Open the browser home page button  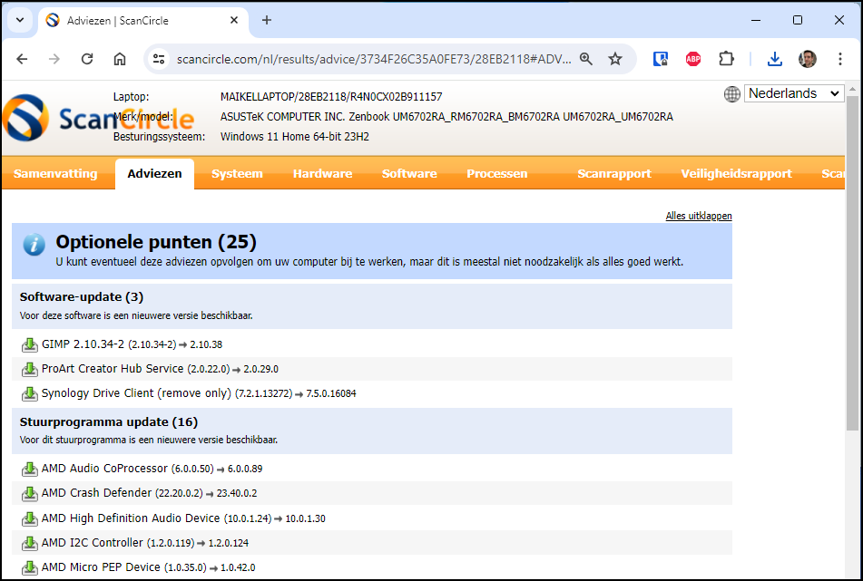120,59
